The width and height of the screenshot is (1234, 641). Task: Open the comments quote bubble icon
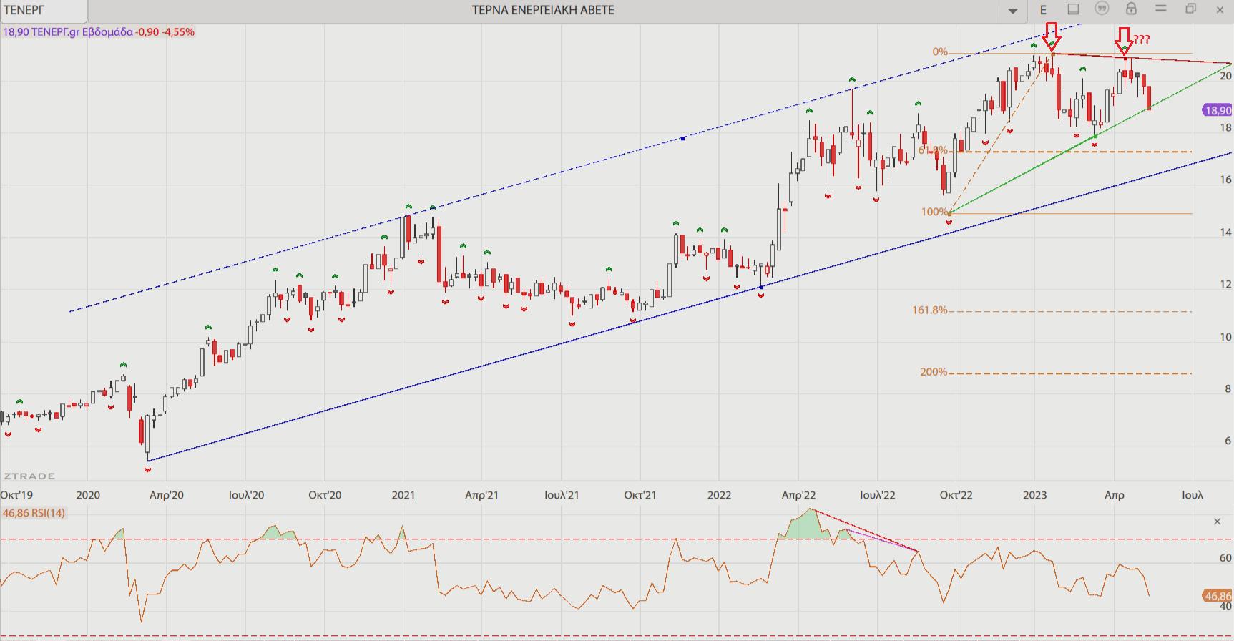click(1102, 9)
